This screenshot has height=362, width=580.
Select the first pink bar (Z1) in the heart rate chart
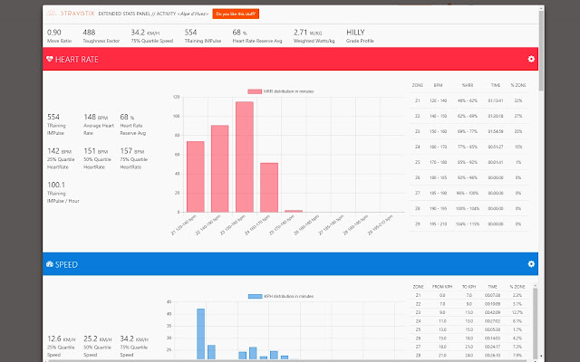(x=195, y=176)
